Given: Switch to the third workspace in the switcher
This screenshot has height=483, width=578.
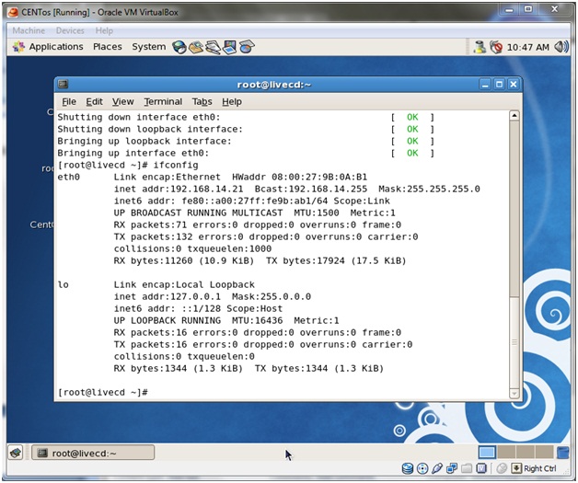Looking at the screenshot, I should [x=526, y=452].
